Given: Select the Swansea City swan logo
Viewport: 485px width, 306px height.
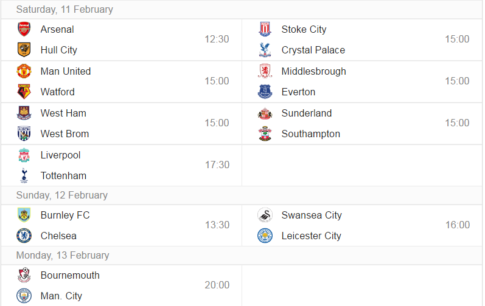Looking at the screenshot, I should pos(265,215).
